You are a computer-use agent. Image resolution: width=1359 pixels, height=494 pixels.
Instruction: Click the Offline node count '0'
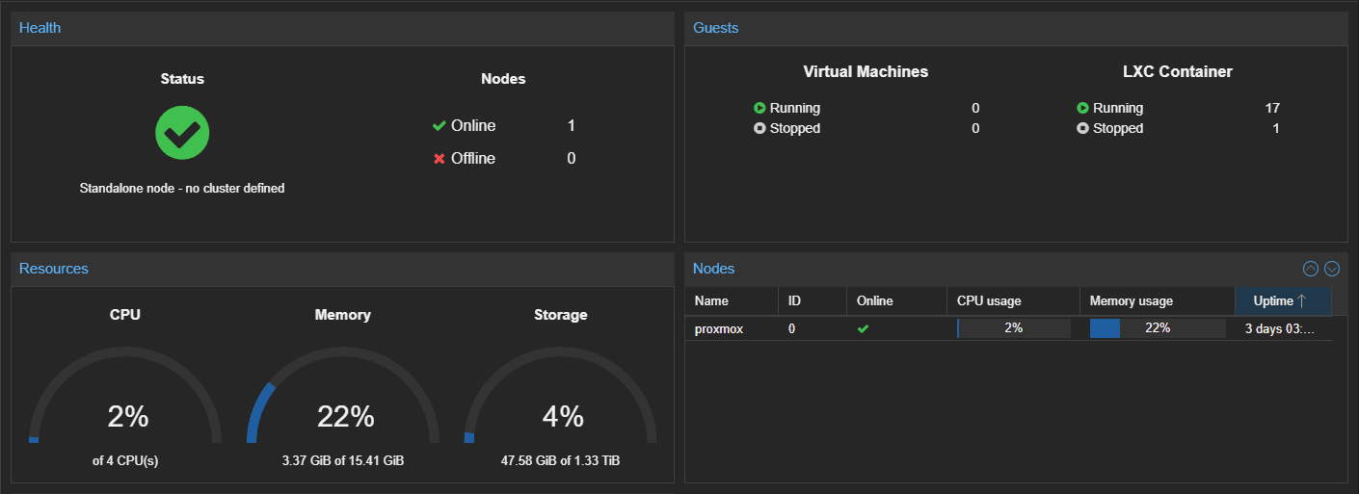[x=572, y=159]
